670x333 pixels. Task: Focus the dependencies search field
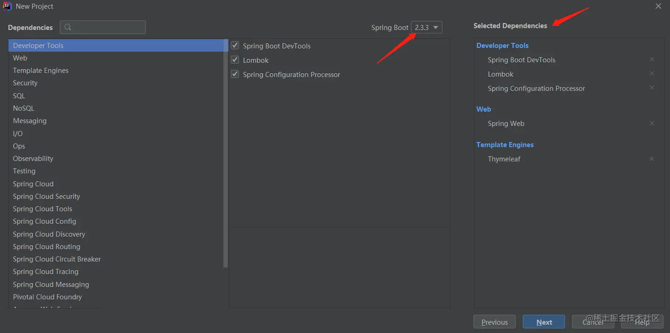point(103,27)
